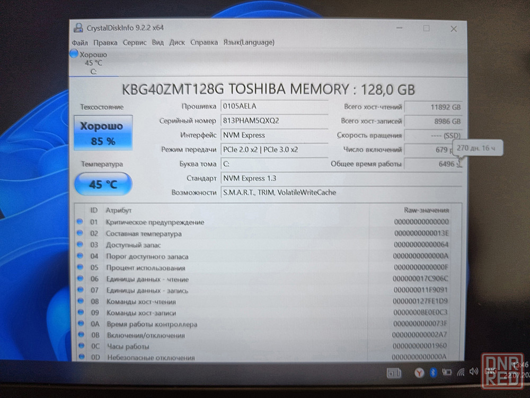Open the Файл menu
Image resolution: width=530 pixels, height=398 pixels.
point(80,43)
